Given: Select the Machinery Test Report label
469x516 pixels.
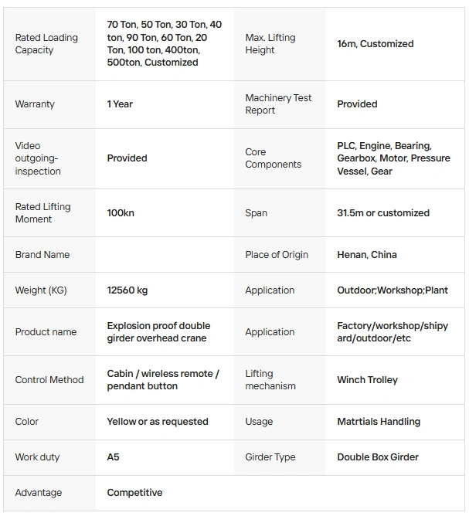Looking at the screenshot, I should pyautogui.click(x=278, y=104).
